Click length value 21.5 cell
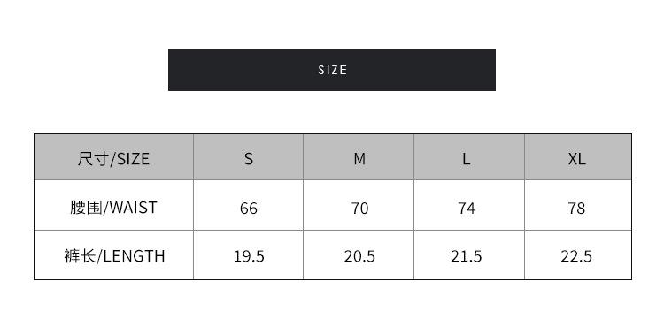 469,254
